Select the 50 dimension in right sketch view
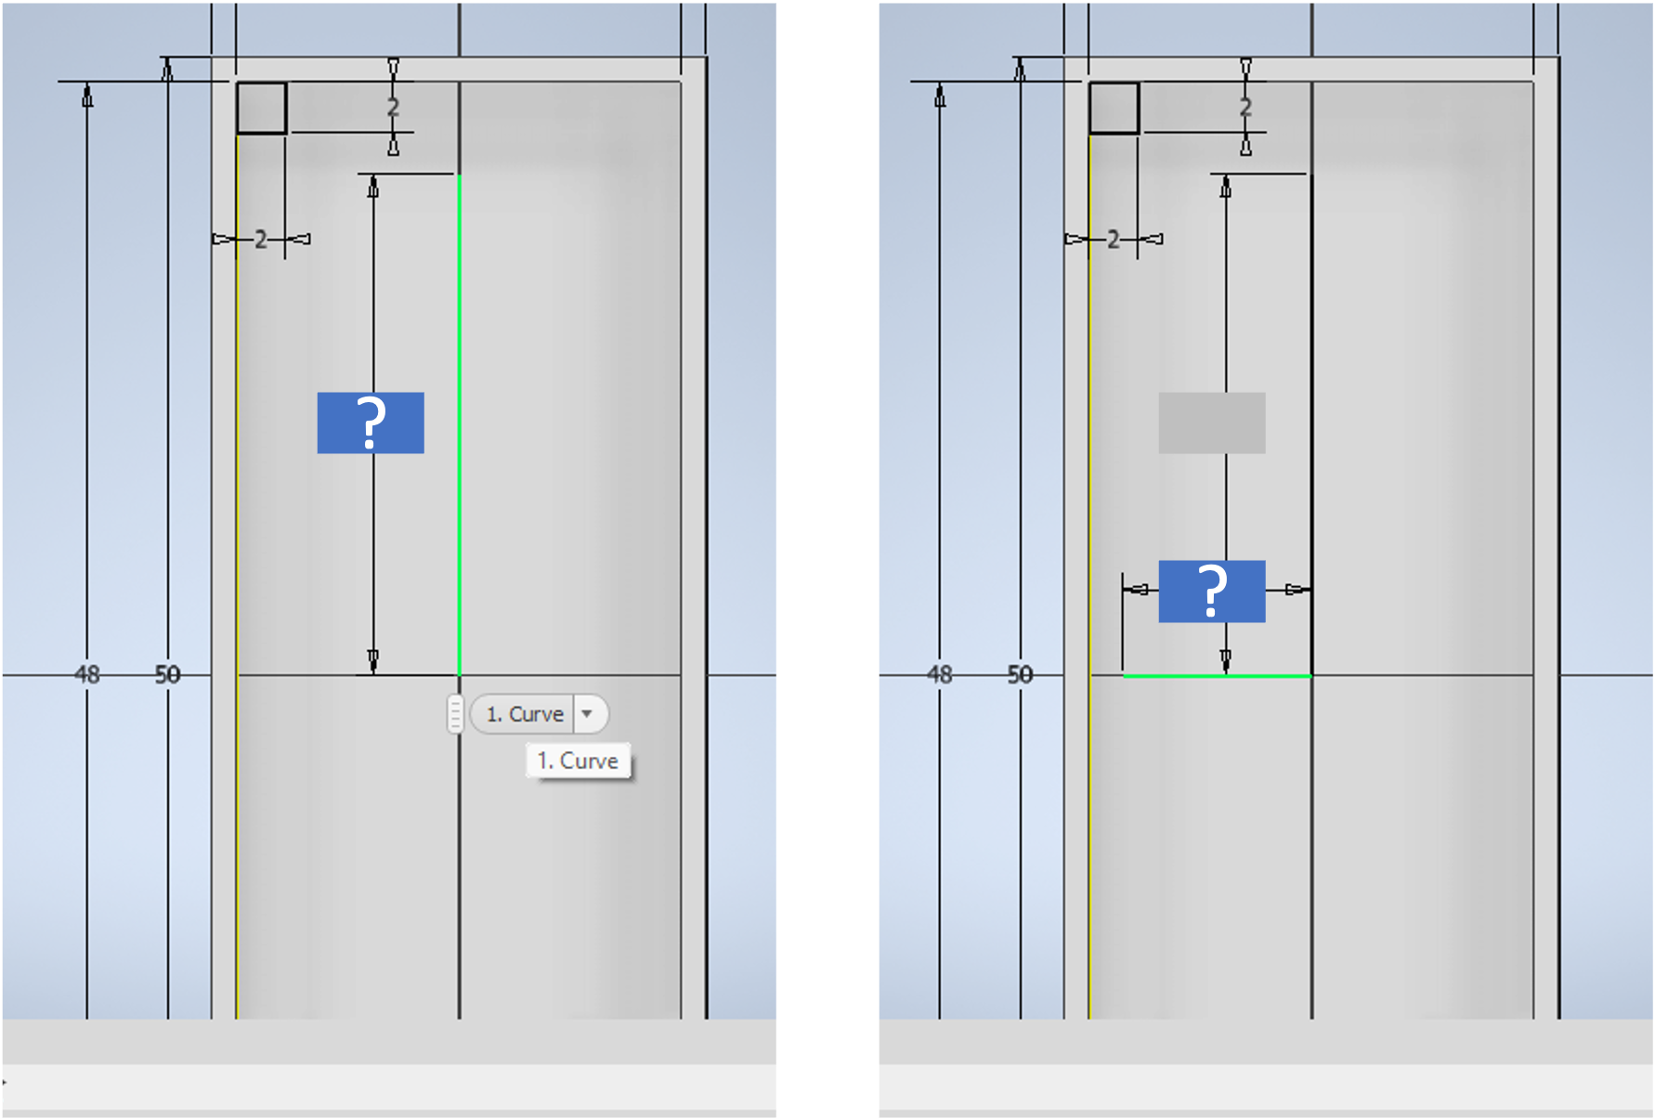1655x1119 pixels. point(1021,674)
